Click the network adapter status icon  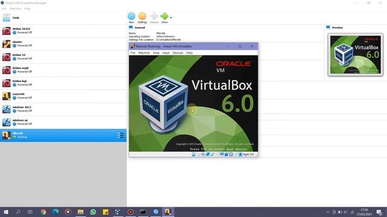[208, 154]
